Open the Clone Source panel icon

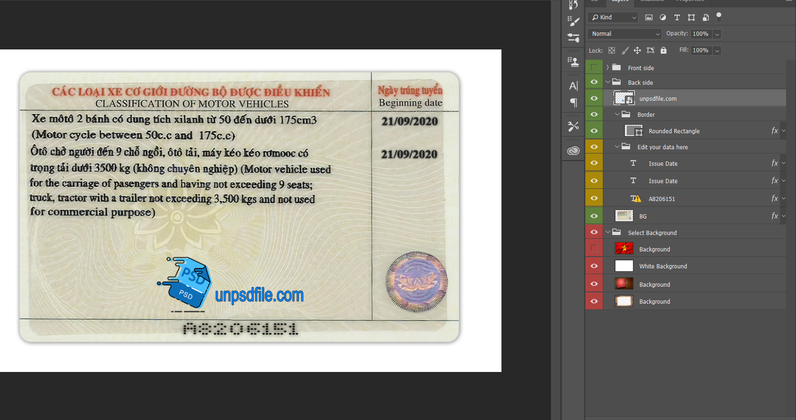point(573,61)
